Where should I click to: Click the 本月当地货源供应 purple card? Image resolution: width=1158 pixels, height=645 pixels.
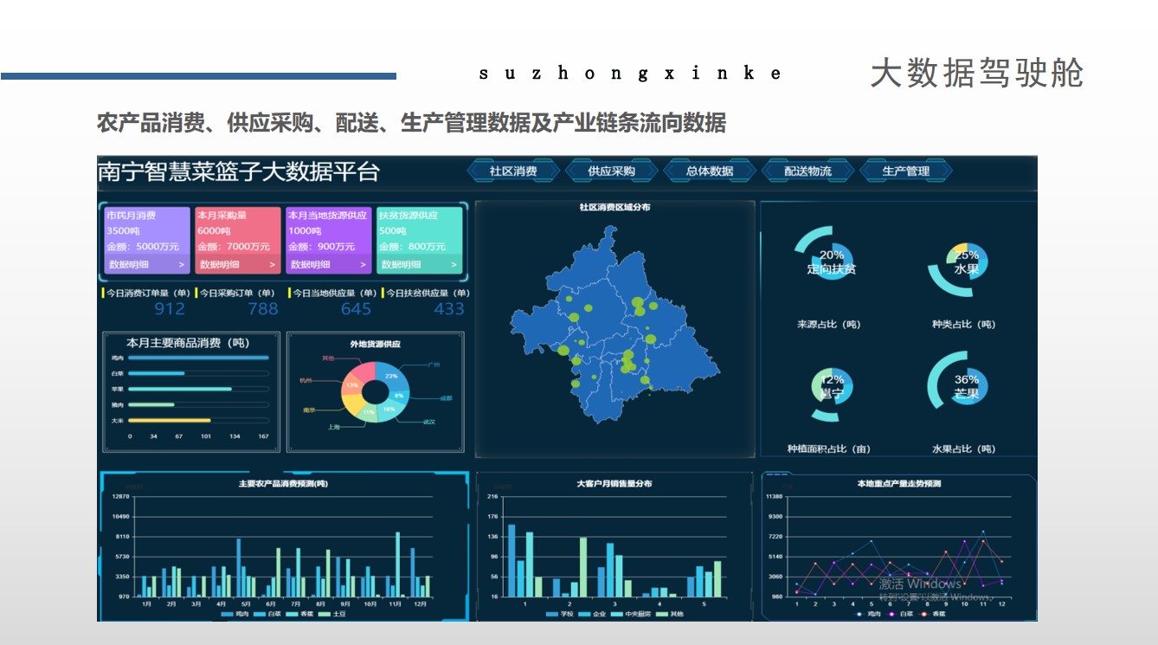[x=327, y=240]
